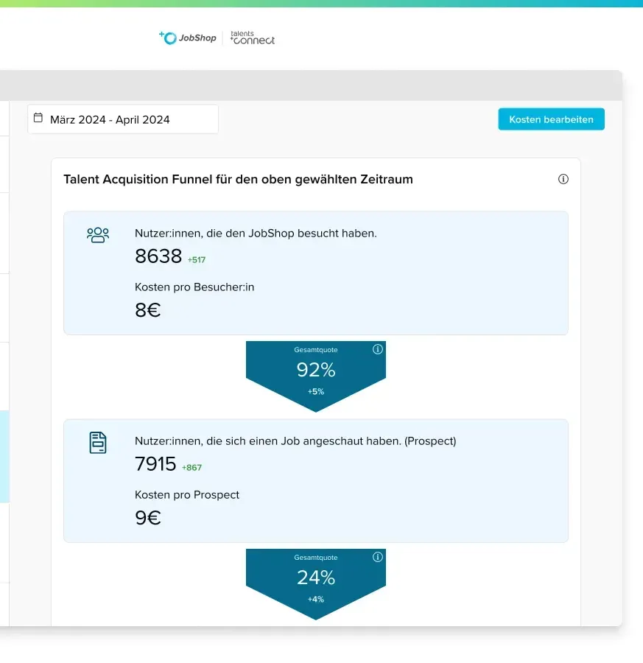Click the job document icon for Prospects

(98, 443)
